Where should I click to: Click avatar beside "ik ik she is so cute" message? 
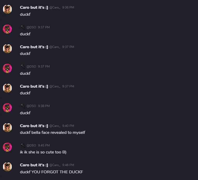tap(7, 147)
